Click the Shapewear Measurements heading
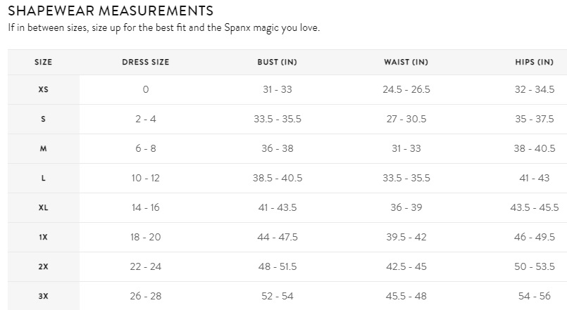Screen dimensions: 567x310 [x=111, y=11]
